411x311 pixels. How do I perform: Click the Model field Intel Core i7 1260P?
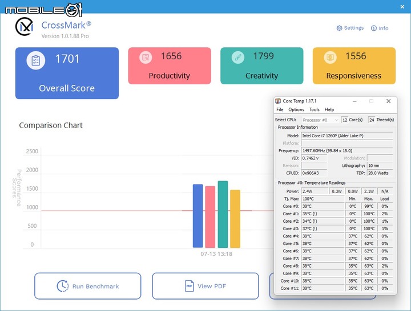tap(347, 136)
